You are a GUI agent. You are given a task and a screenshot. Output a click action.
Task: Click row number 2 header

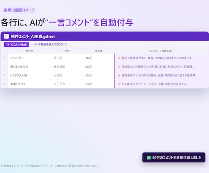tap(4, 66)
